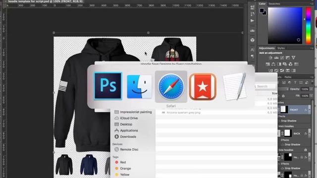Add a Vibrance adjustment layer

pyautogui.click(x=293, y=58)
